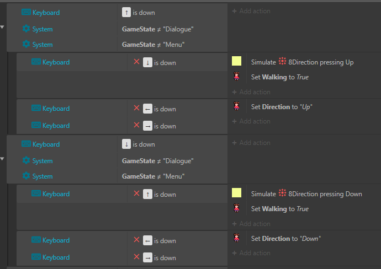The image size is (381, 269).
Task: Collapse the down-arrow key event block
Action: click(x=2, y=159)
